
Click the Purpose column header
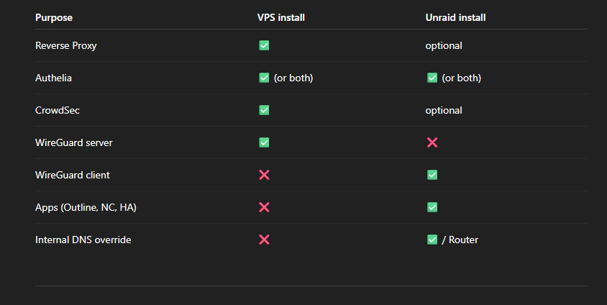54,17
